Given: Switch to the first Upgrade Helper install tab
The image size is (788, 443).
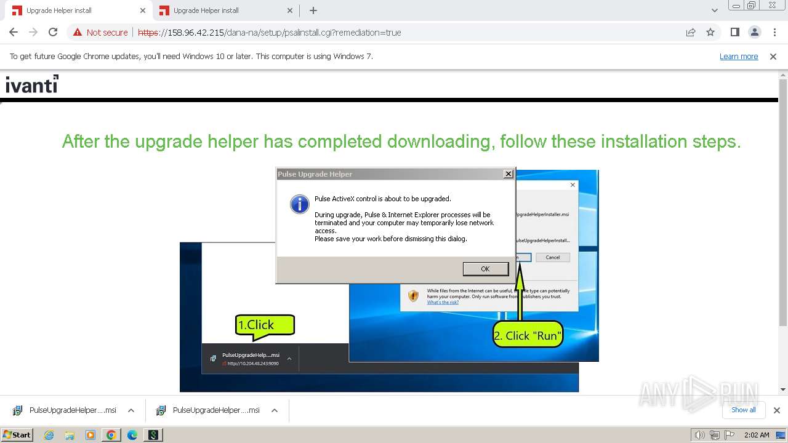Looking at the screenshot, I should tap(77, 10).
